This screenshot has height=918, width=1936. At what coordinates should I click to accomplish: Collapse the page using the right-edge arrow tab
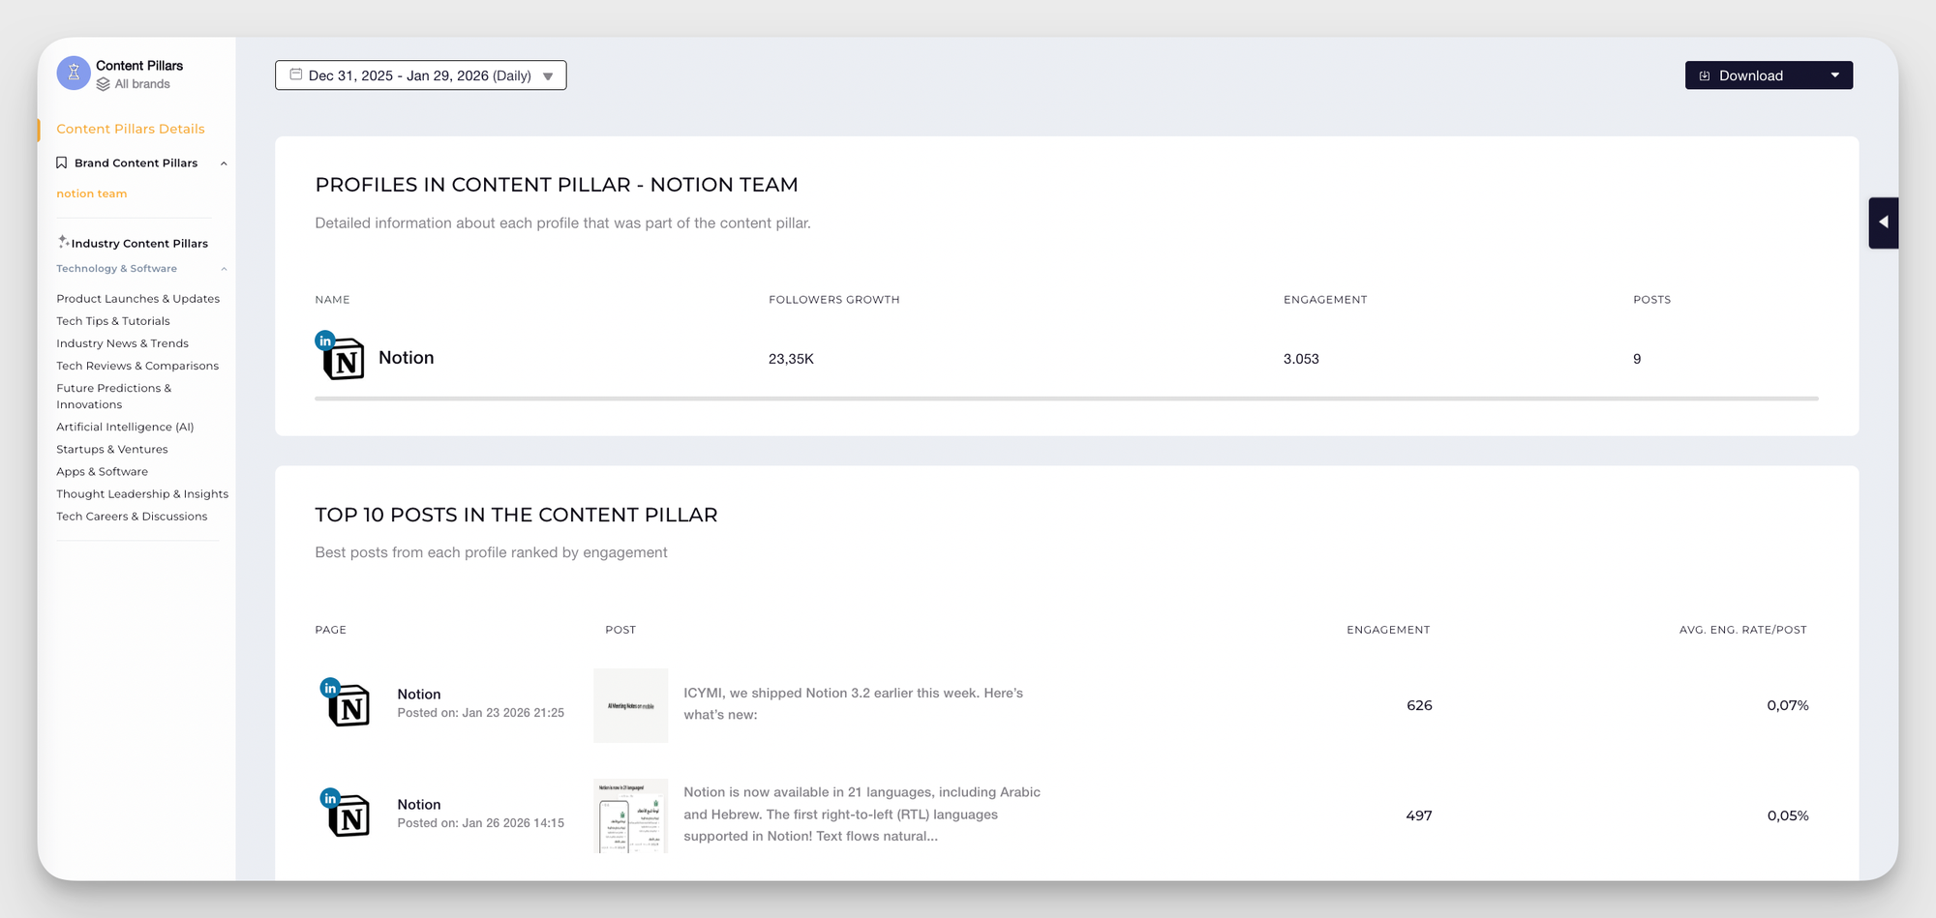(x=1884, y=222)
